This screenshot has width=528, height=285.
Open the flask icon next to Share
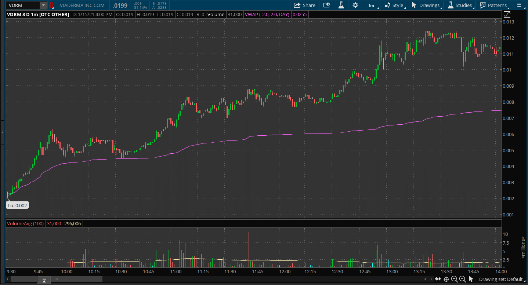pyautogui.click(x=341, y=5)
